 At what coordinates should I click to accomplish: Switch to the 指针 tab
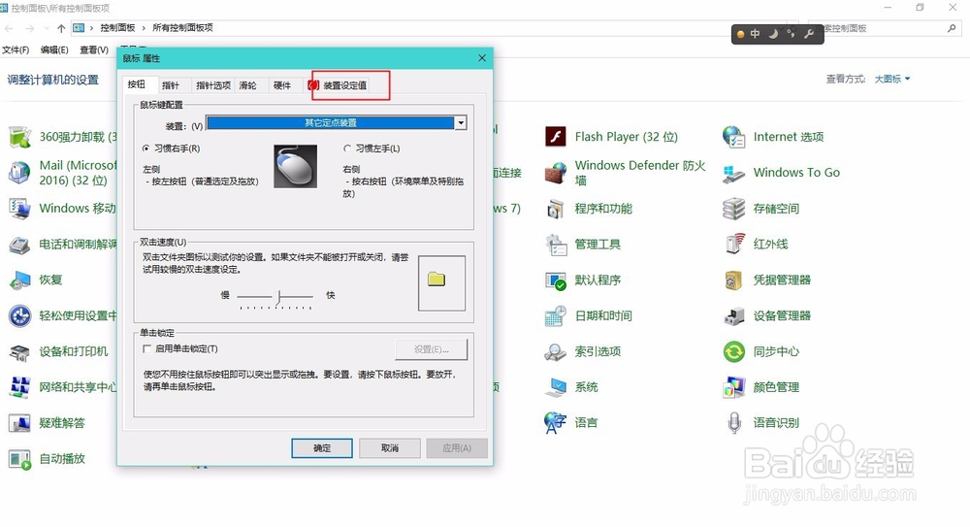(x=170, y=85)
